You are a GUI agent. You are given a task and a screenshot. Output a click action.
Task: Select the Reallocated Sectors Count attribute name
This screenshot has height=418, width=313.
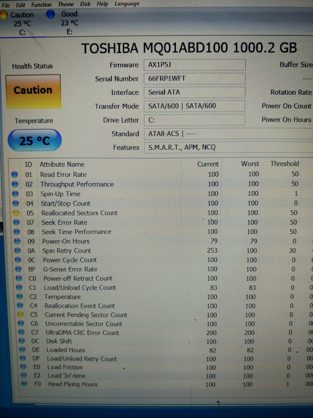coord(79,213)
